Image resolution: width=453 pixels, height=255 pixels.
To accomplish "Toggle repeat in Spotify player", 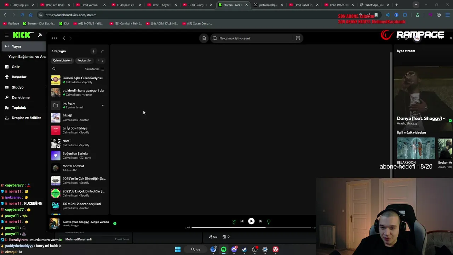I will click(x=269, y=221).
